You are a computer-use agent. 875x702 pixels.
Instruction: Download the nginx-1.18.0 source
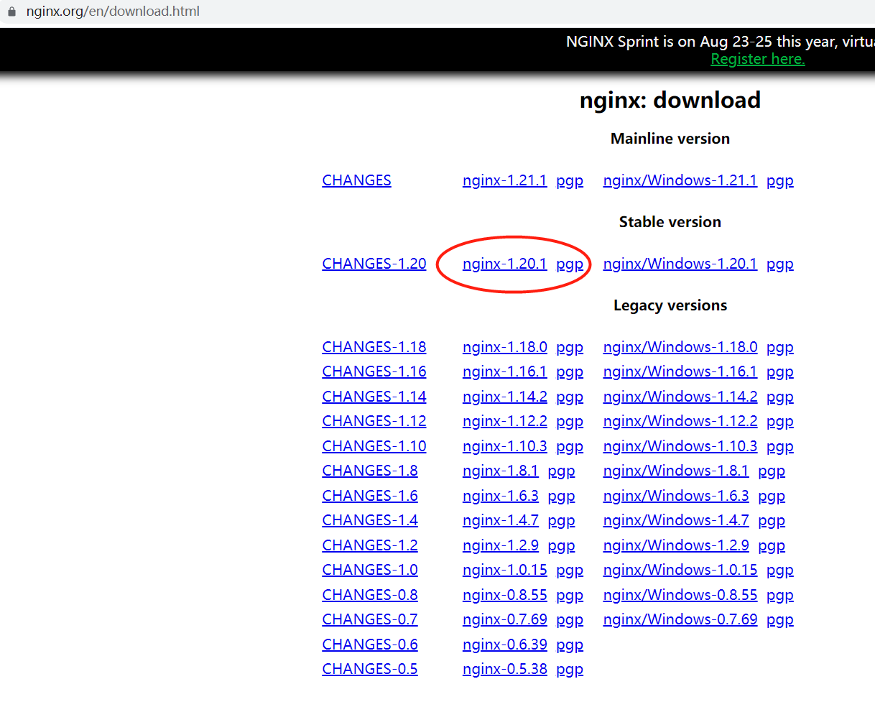click(x=505, y=347)
